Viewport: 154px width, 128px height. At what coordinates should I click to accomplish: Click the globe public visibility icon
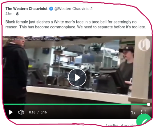pyautogui.click(x=17, y=14)
